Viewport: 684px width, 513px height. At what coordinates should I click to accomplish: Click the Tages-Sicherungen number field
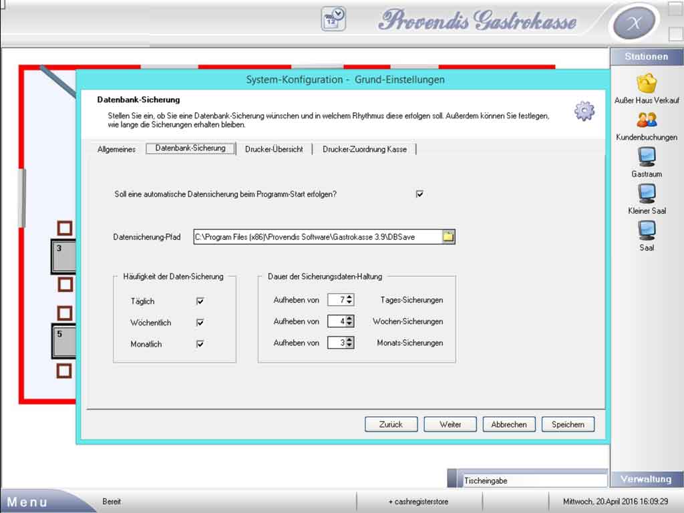[337, 300]
